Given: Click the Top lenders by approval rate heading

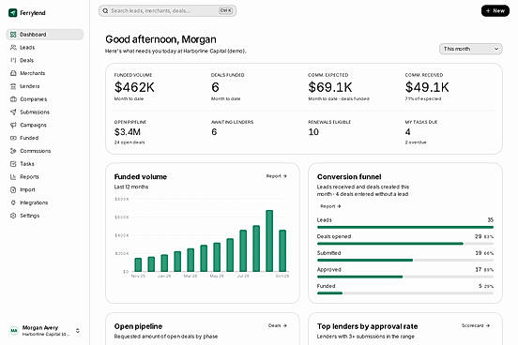Looking at the screenshot, I should pyautogui.click(x=367, y=326).
